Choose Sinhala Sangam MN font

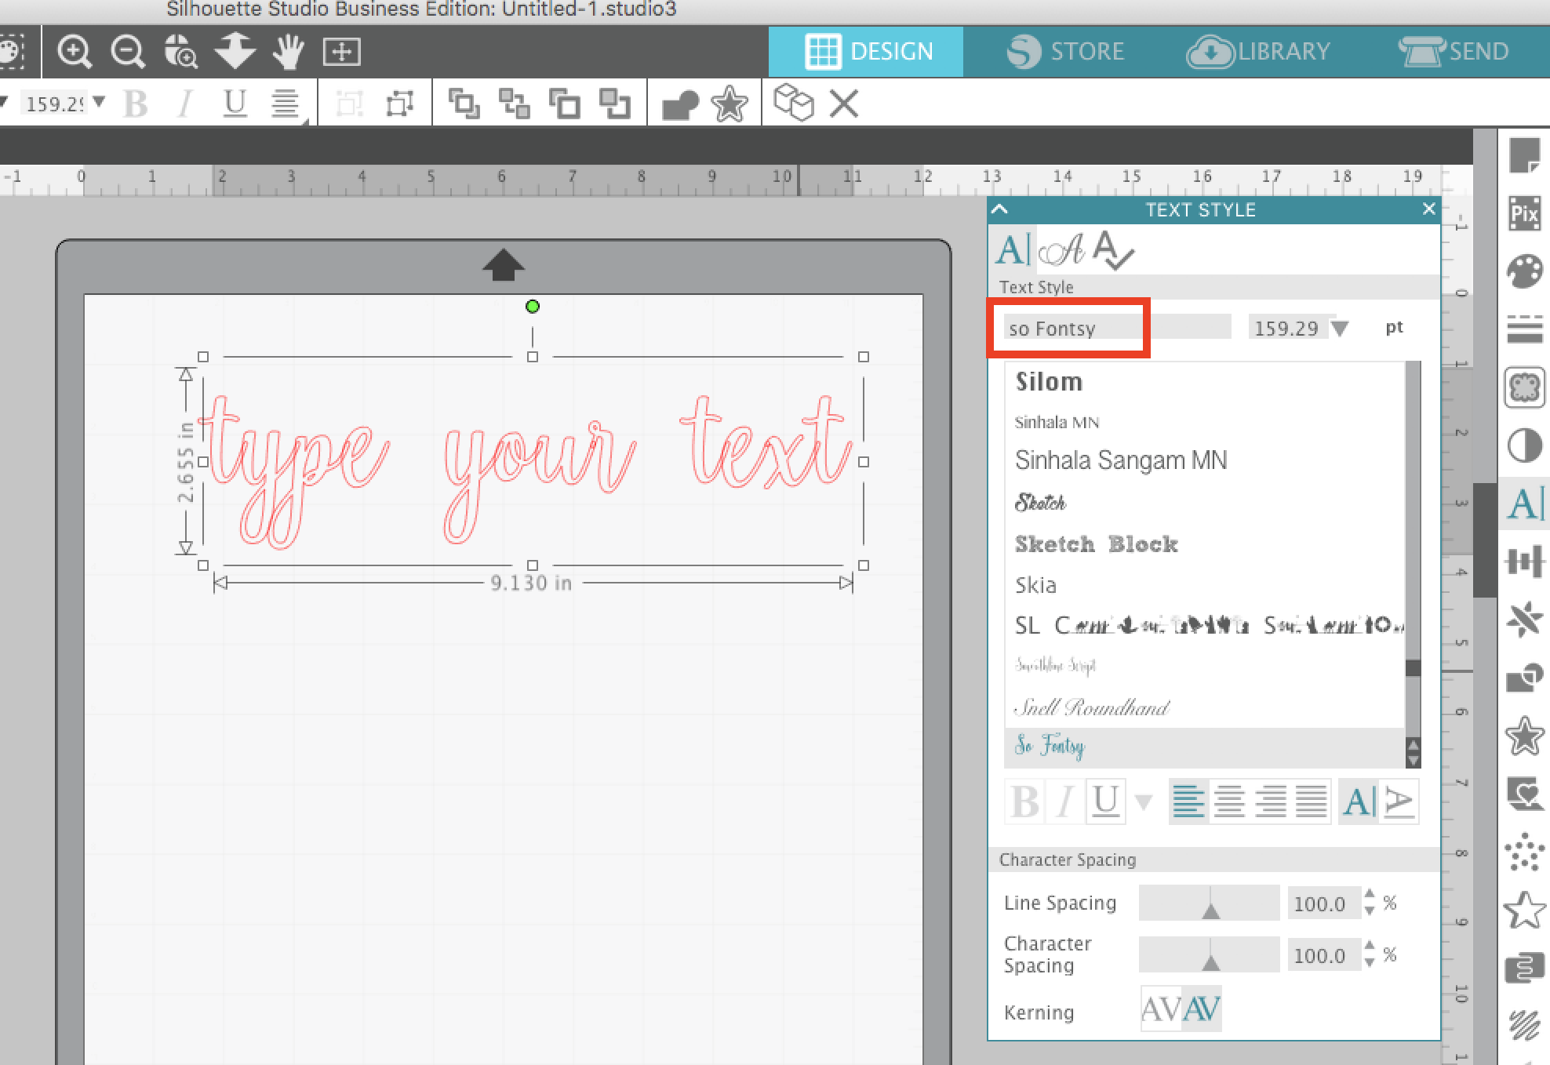pyautogui.click(x=1120, y=460)
